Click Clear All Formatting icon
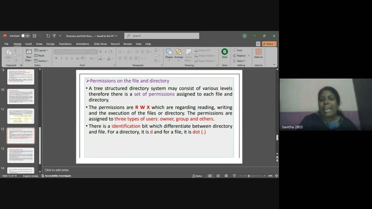This screenshot has height=209, width=372. pyautogui.click(x=111, y=52)
